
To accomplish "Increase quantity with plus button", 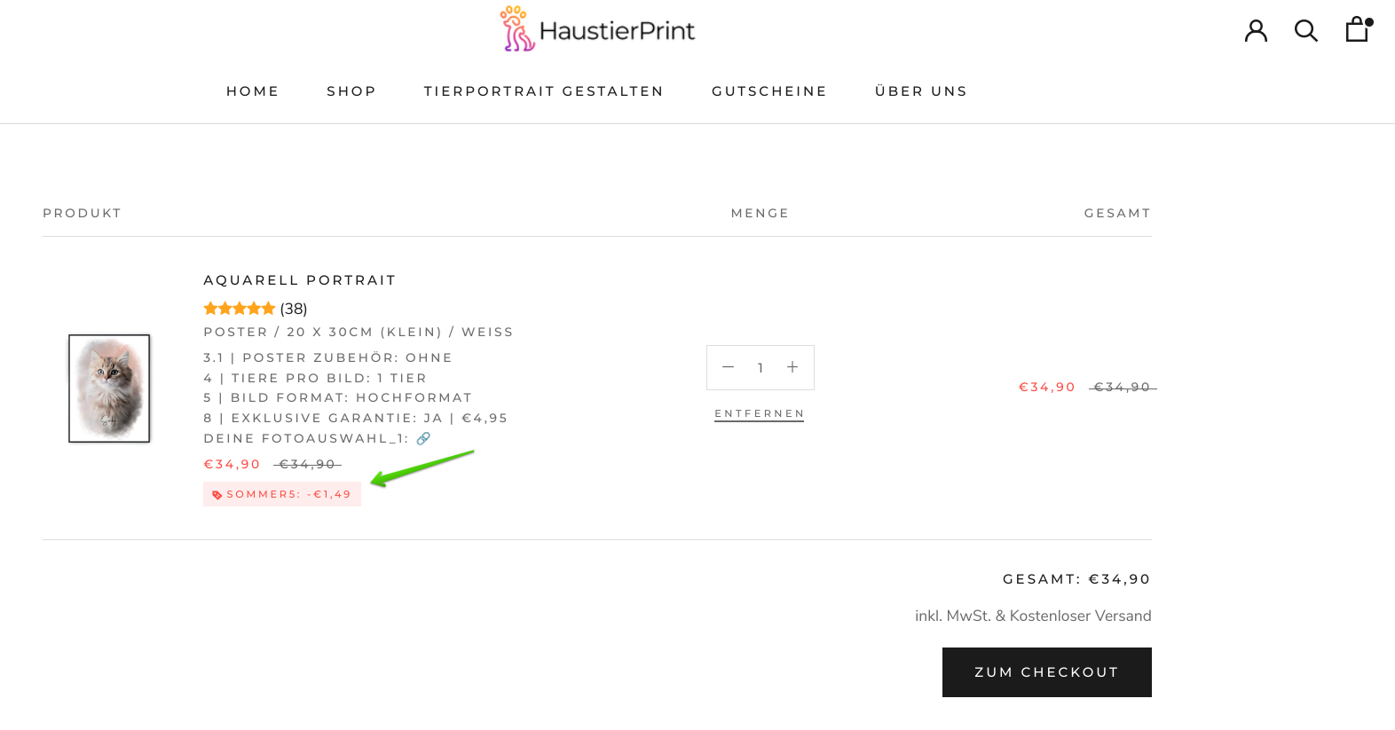I will 792,367.
